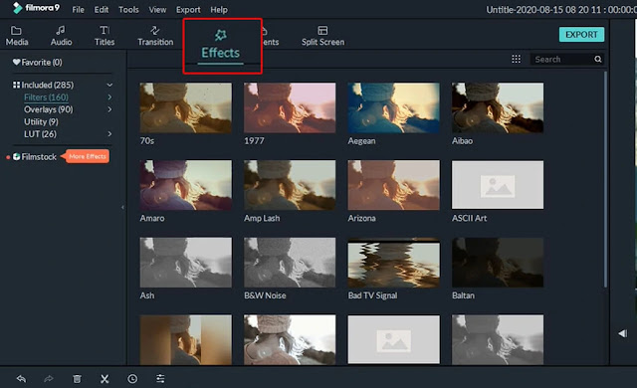637x388 pixels.
Task: Click the undo arrow icon
Action: click(x=21, y=379)
